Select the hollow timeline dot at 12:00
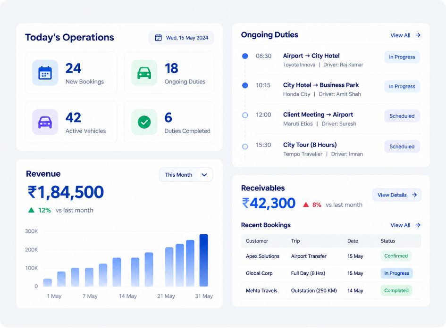This screenshot has width=446, height=328. click(245, 115)
